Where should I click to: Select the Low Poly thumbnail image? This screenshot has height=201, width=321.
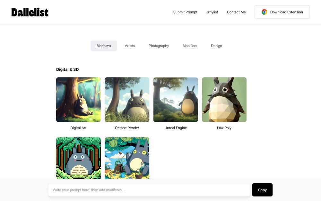[x=224, y=100]
